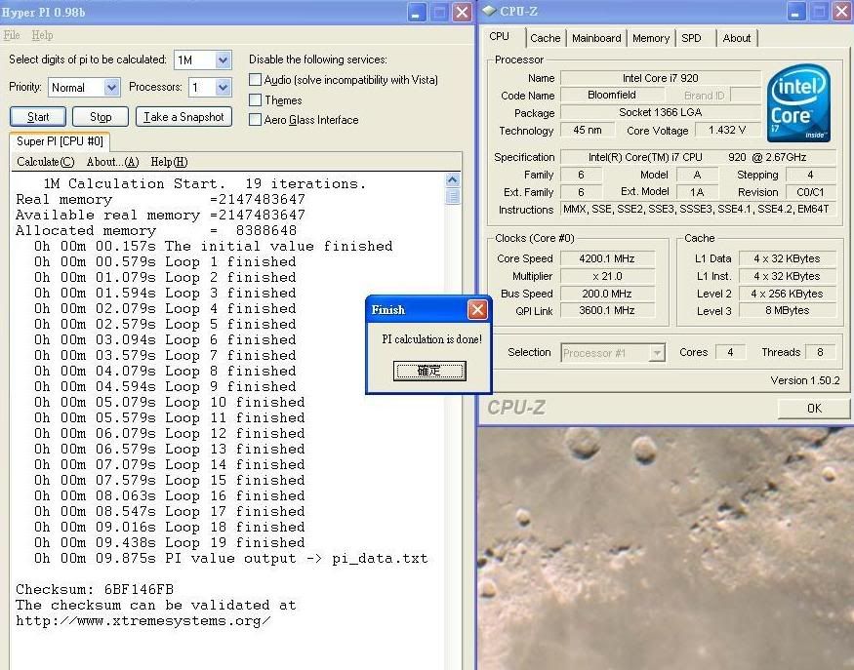Click the scrollbar thumb in the Super PI log

click(453, 196)
